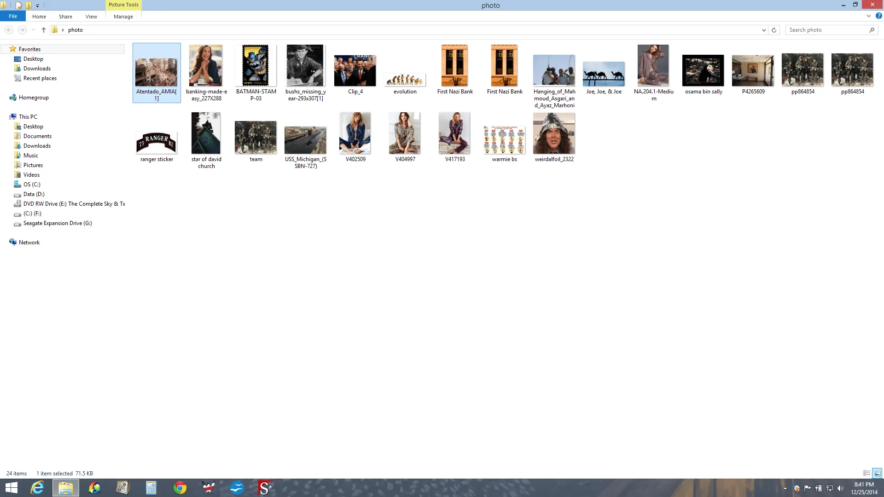Select Seagate Expansion Drive (G:) in sidebar
This screenshot has width=884, height=497.
(58, 223)
